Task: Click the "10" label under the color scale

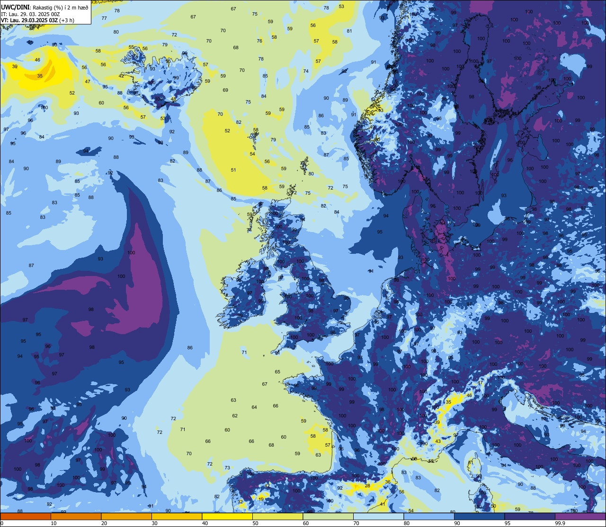Action: [53, 523]
